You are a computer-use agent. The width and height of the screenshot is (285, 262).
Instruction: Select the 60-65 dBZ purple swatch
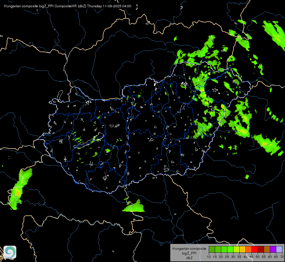(x=273, y=249)
